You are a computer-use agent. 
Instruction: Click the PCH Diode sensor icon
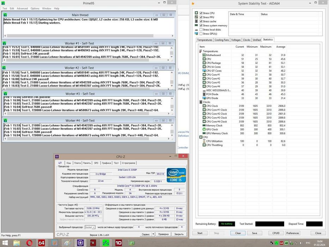[204, 94]
